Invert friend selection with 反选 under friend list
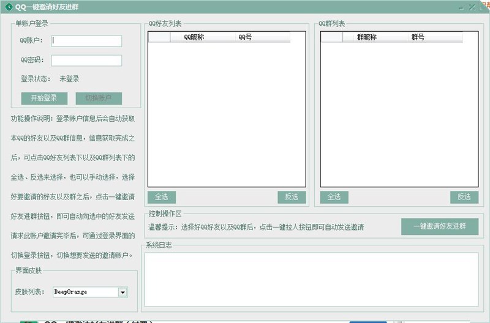 click(292, 197)
